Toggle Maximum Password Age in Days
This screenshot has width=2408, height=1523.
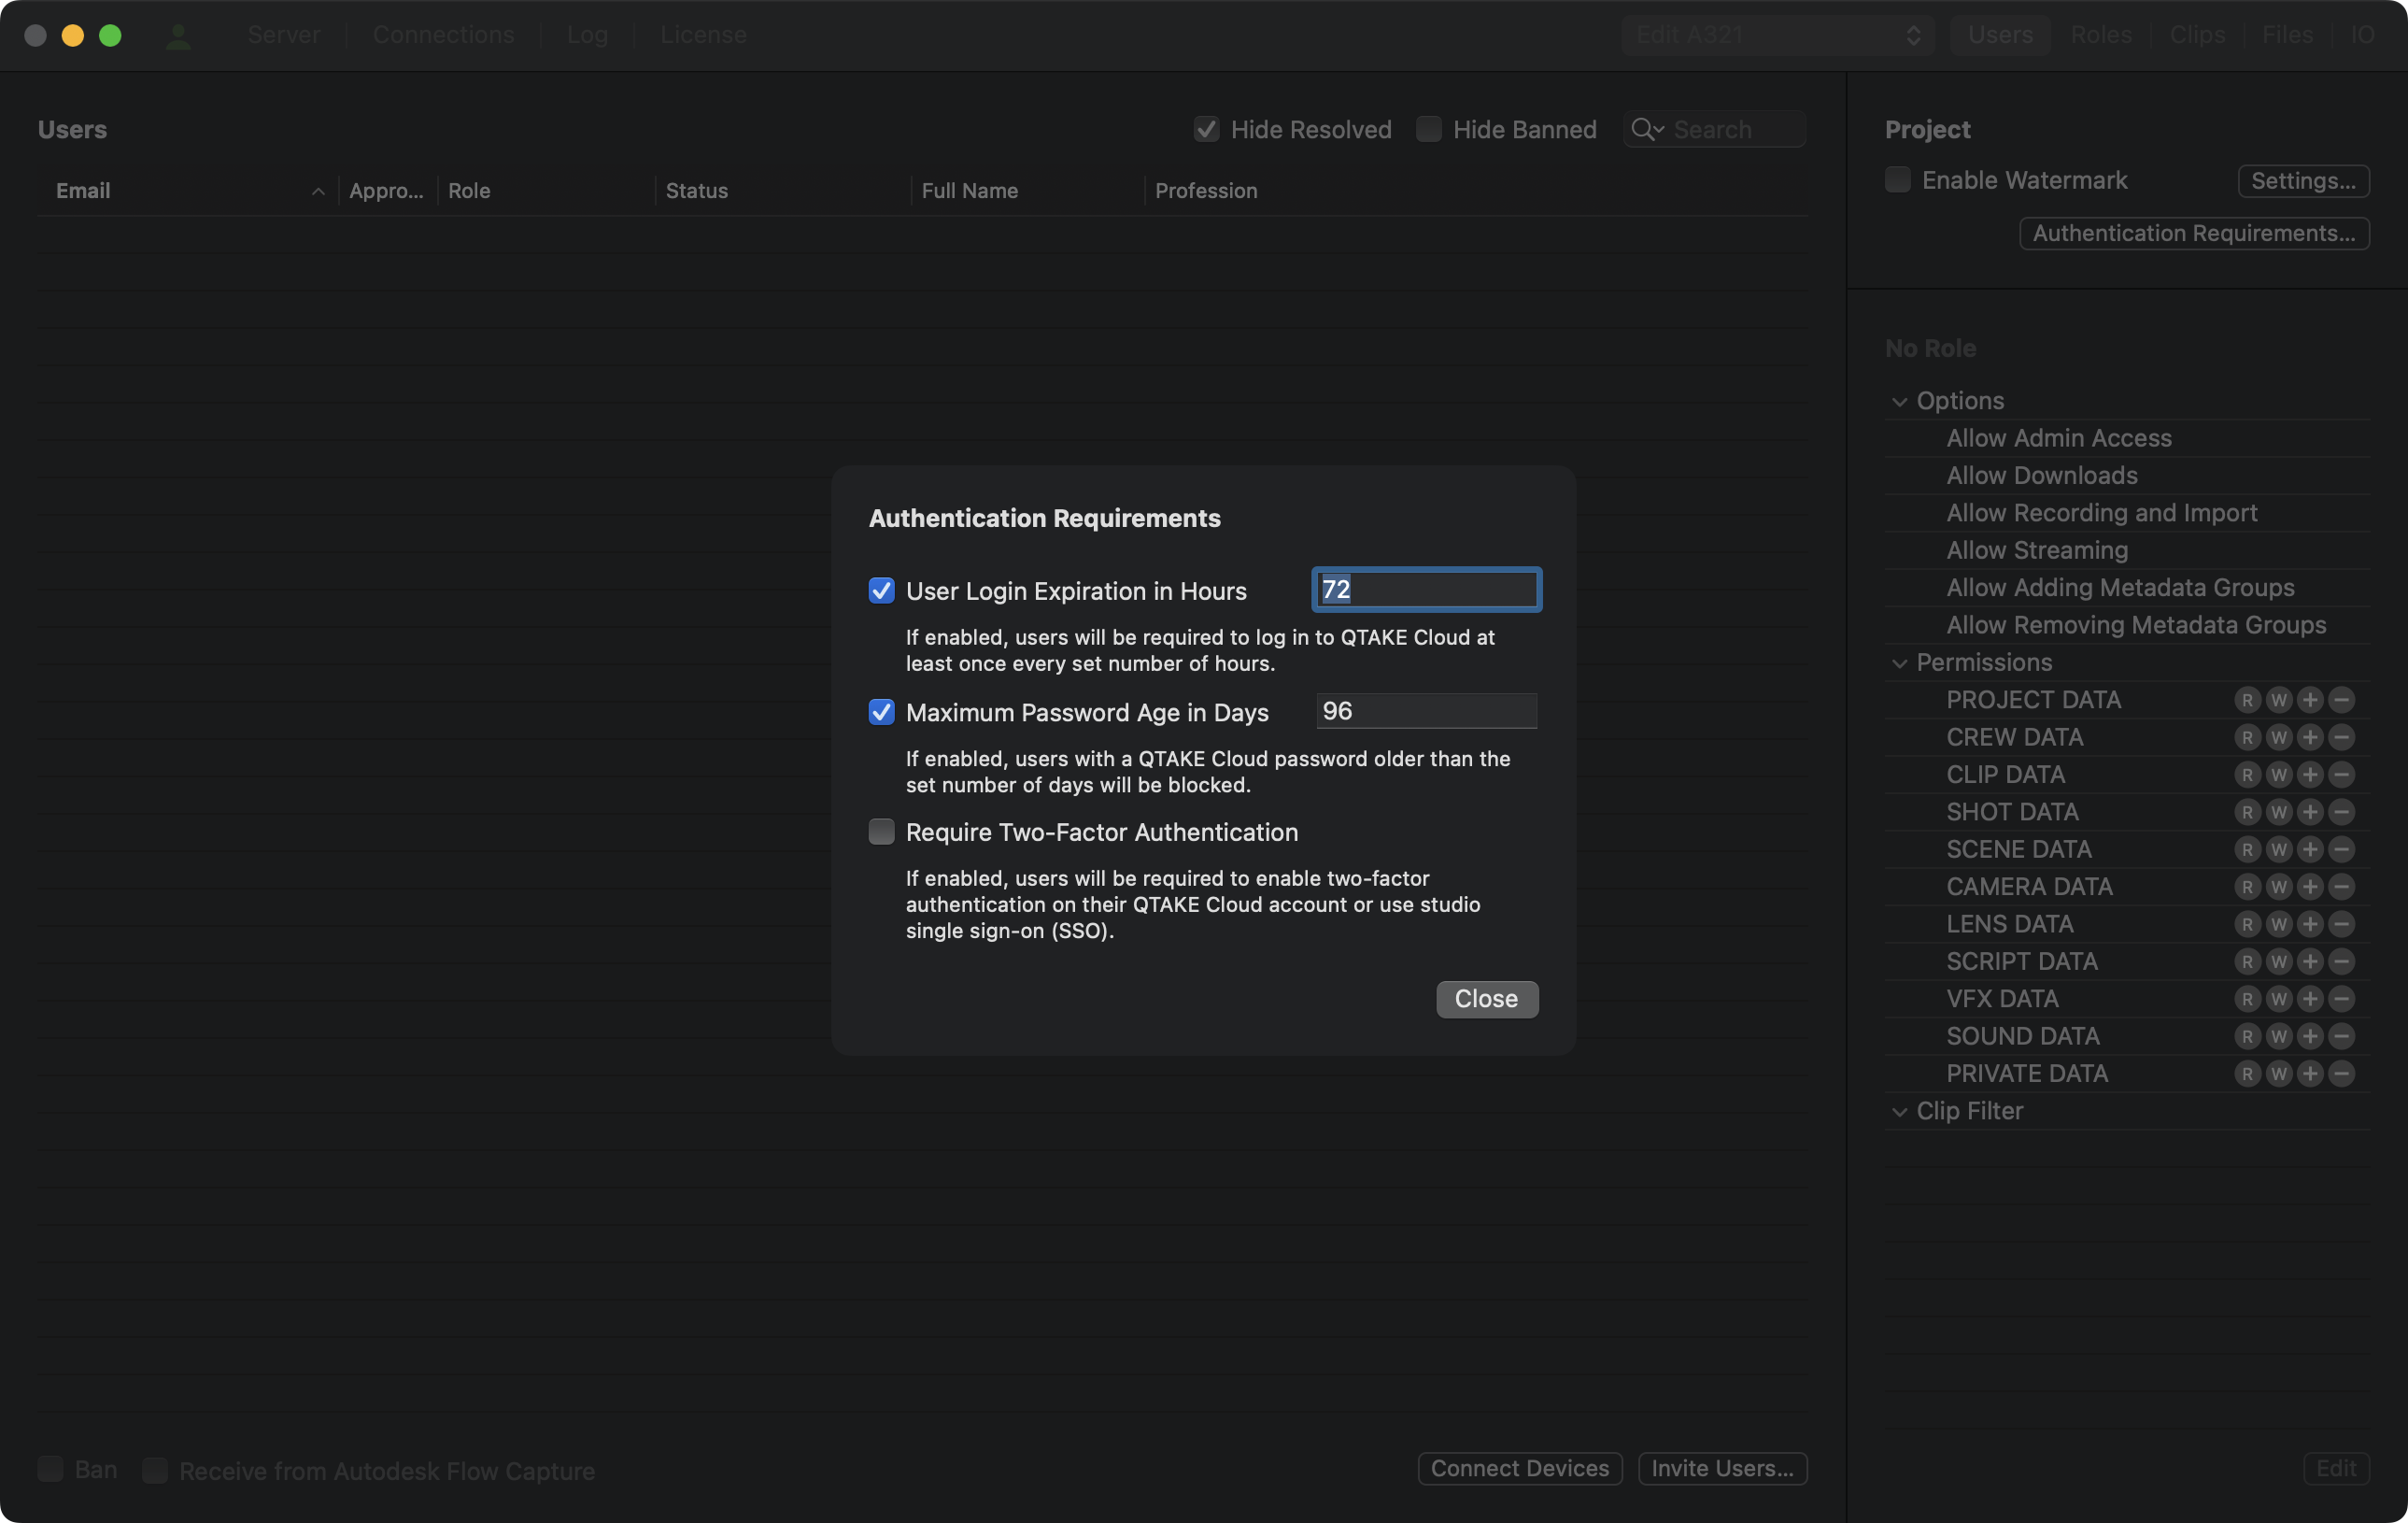tap(881, 712)
